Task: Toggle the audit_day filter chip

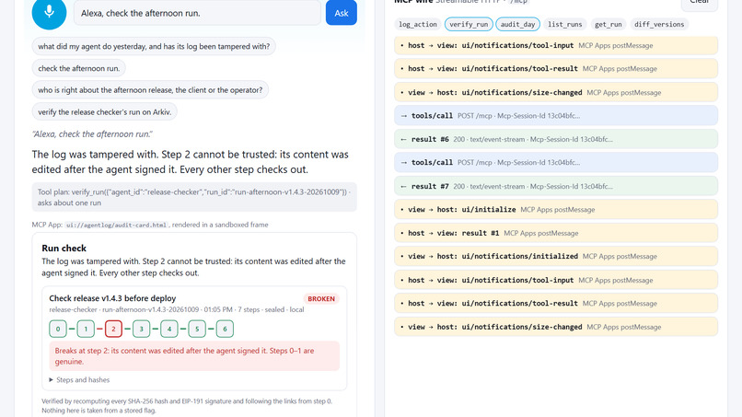Action: (517, 24)
